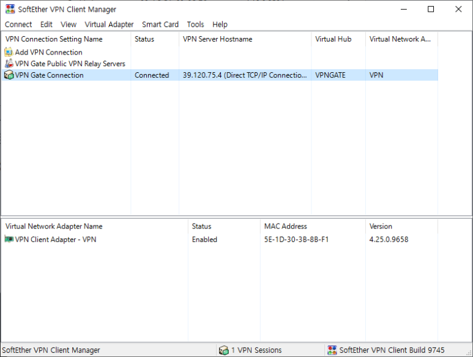Open the Virtual Adapter menu
This screenshot has width=473, height=357.
tap(109, 24)
